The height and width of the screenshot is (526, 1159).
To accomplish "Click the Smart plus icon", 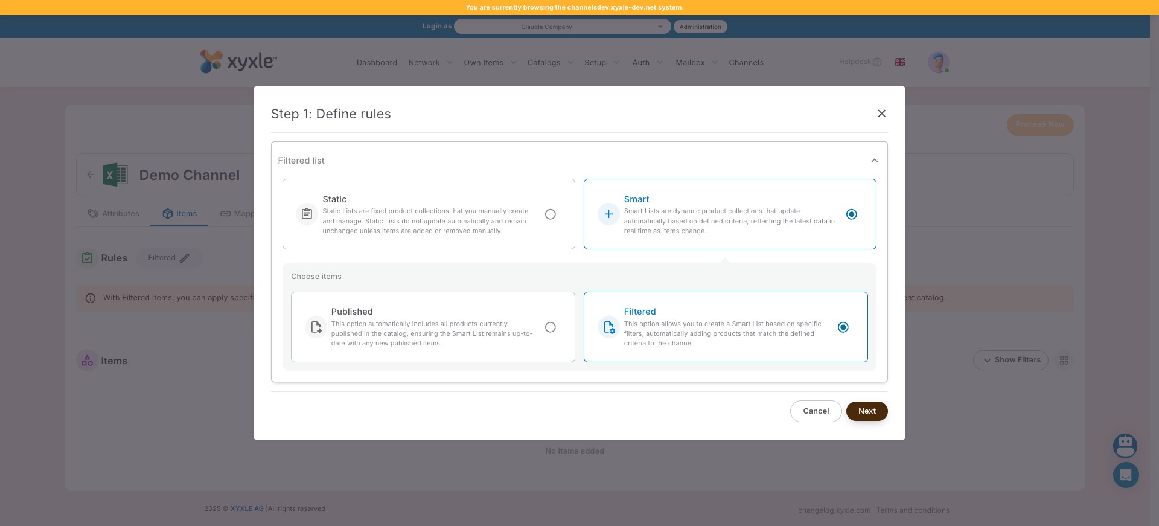I will click(608, 214).
